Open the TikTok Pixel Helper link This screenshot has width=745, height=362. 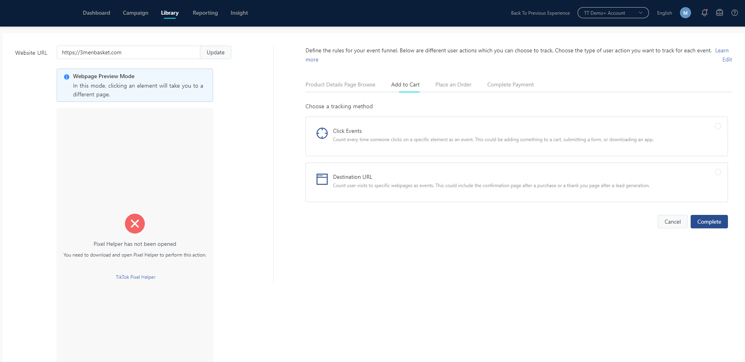point(136,277)
